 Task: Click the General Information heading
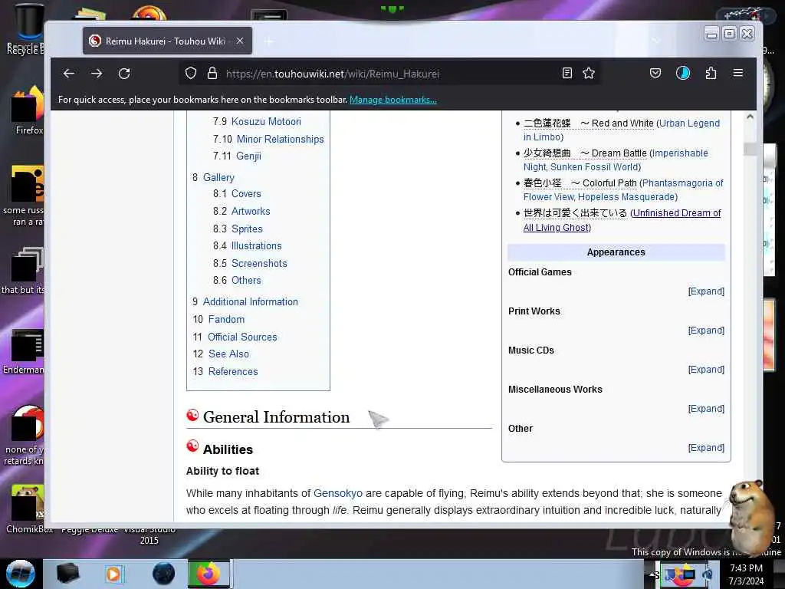click(x=276, y=417)
